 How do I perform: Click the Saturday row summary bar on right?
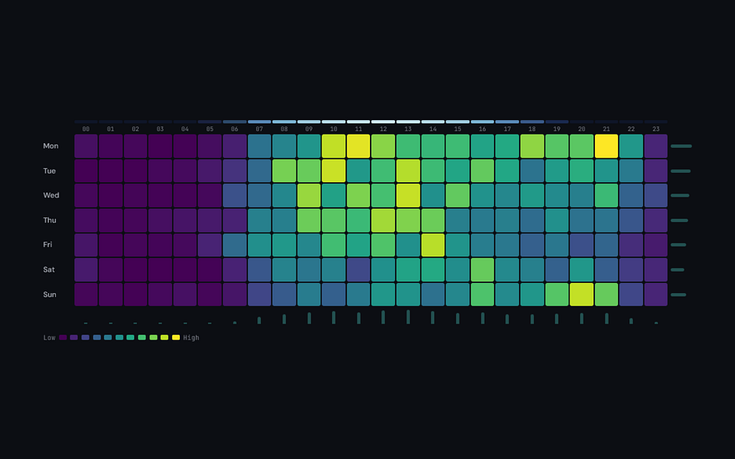(678, 270)
